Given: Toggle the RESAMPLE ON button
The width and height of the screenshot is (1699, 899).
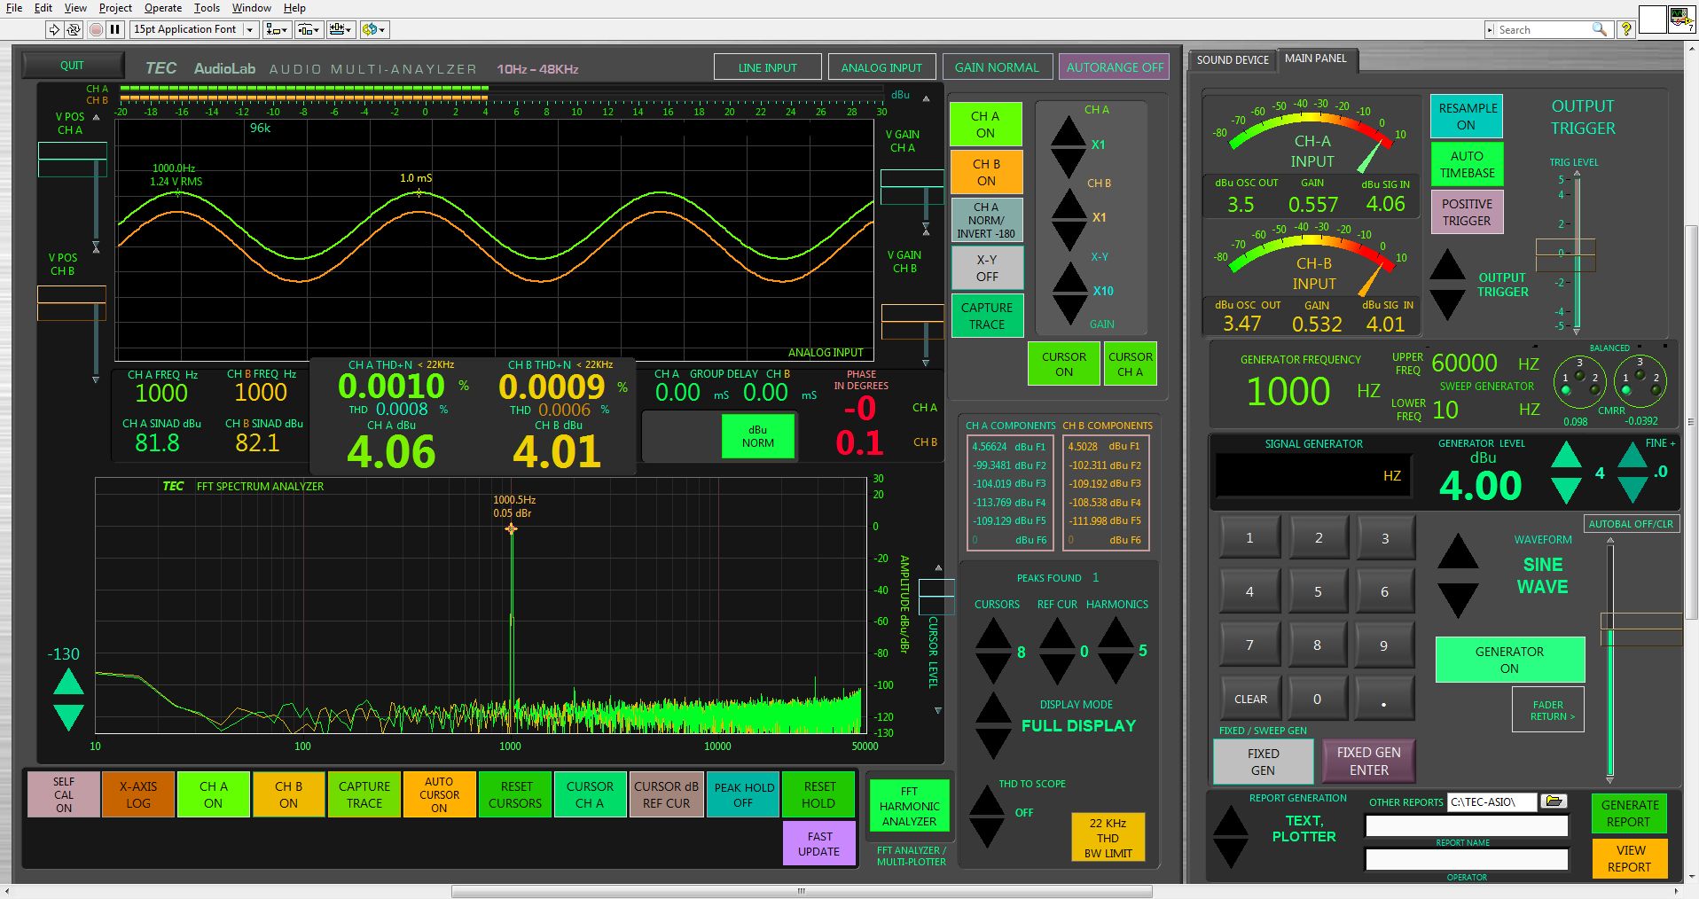Looking at the screenshot, I should point(1467,116).
